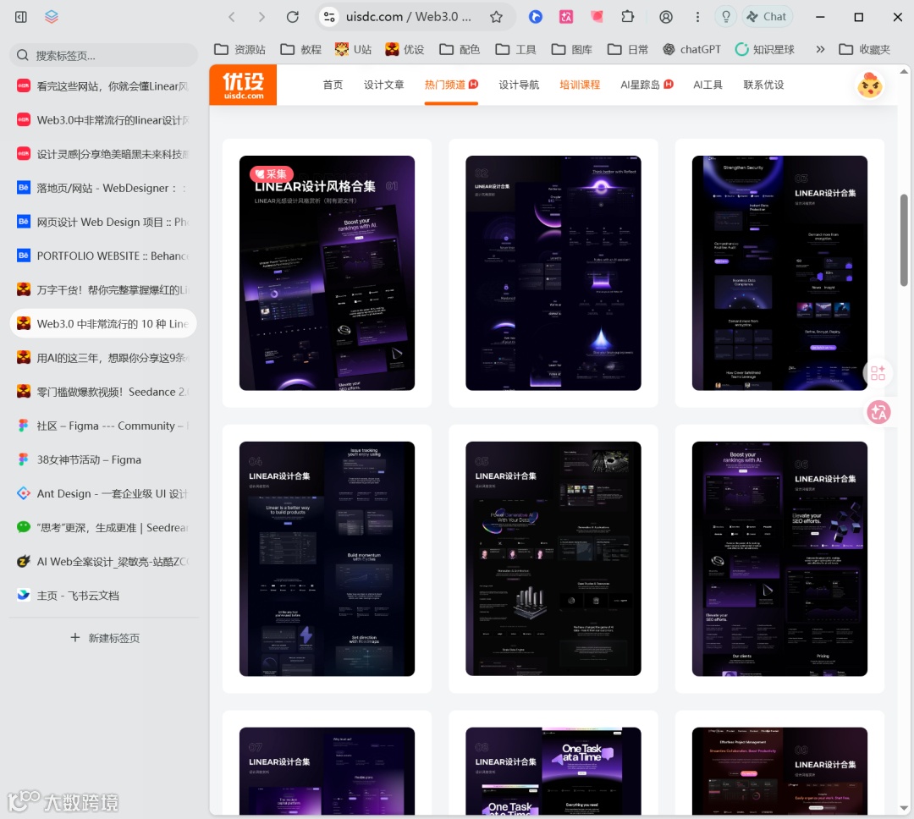Open the LINEAR设计合集 04 thumbnail
914x819 pixels.
(327, 558)
